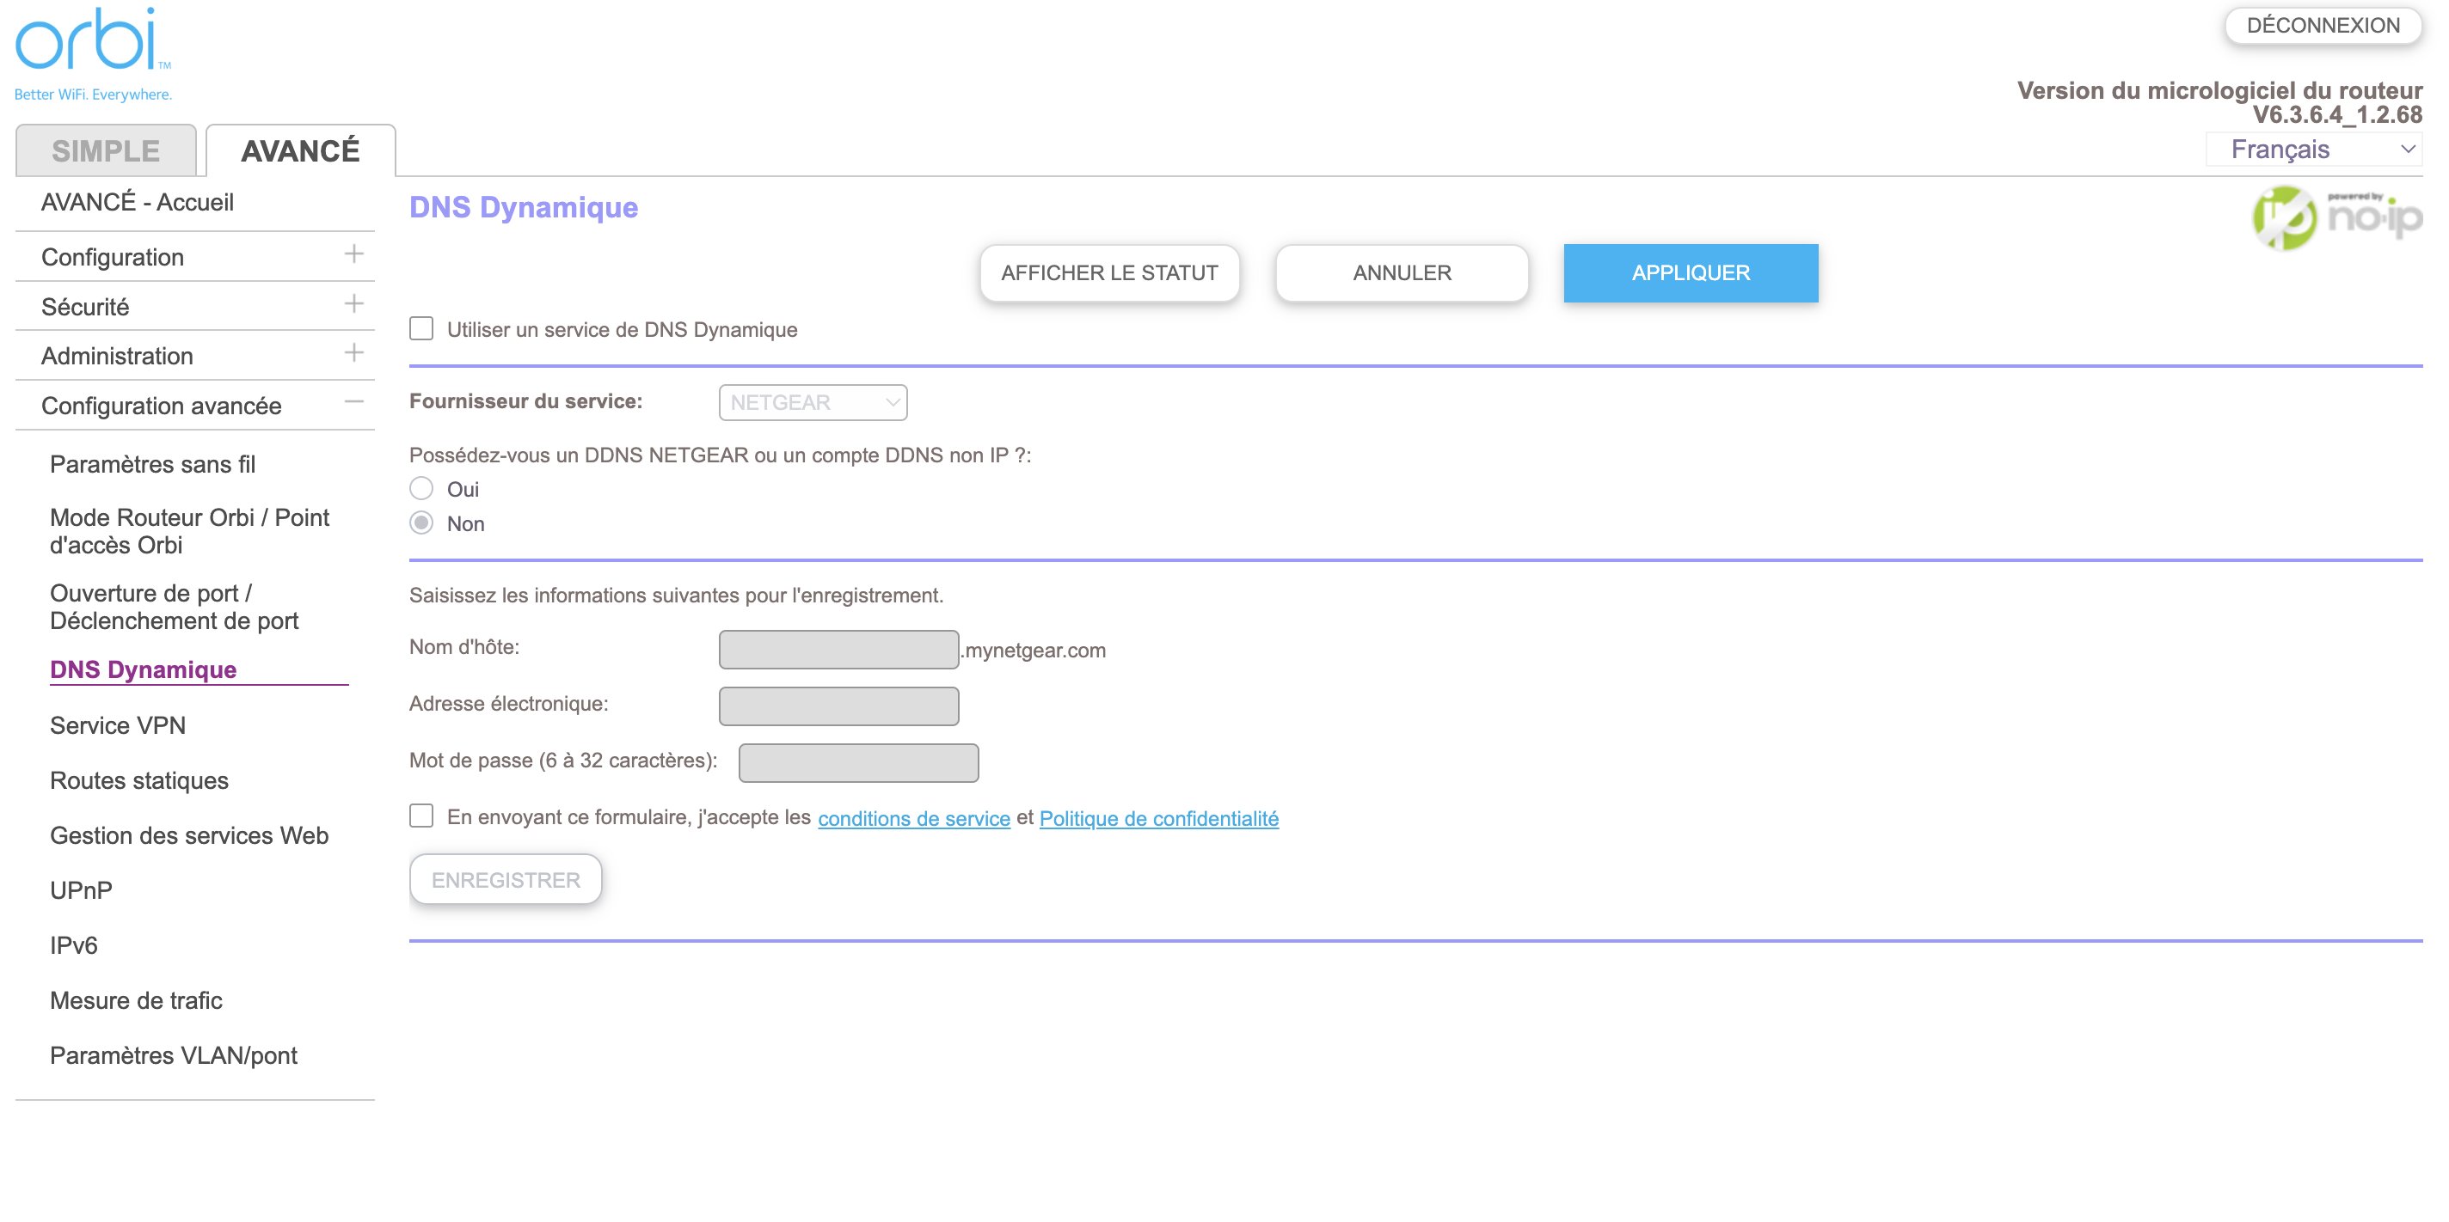Enable Utiliser un service de DNS Dynamique

click(x=421, y=329)
